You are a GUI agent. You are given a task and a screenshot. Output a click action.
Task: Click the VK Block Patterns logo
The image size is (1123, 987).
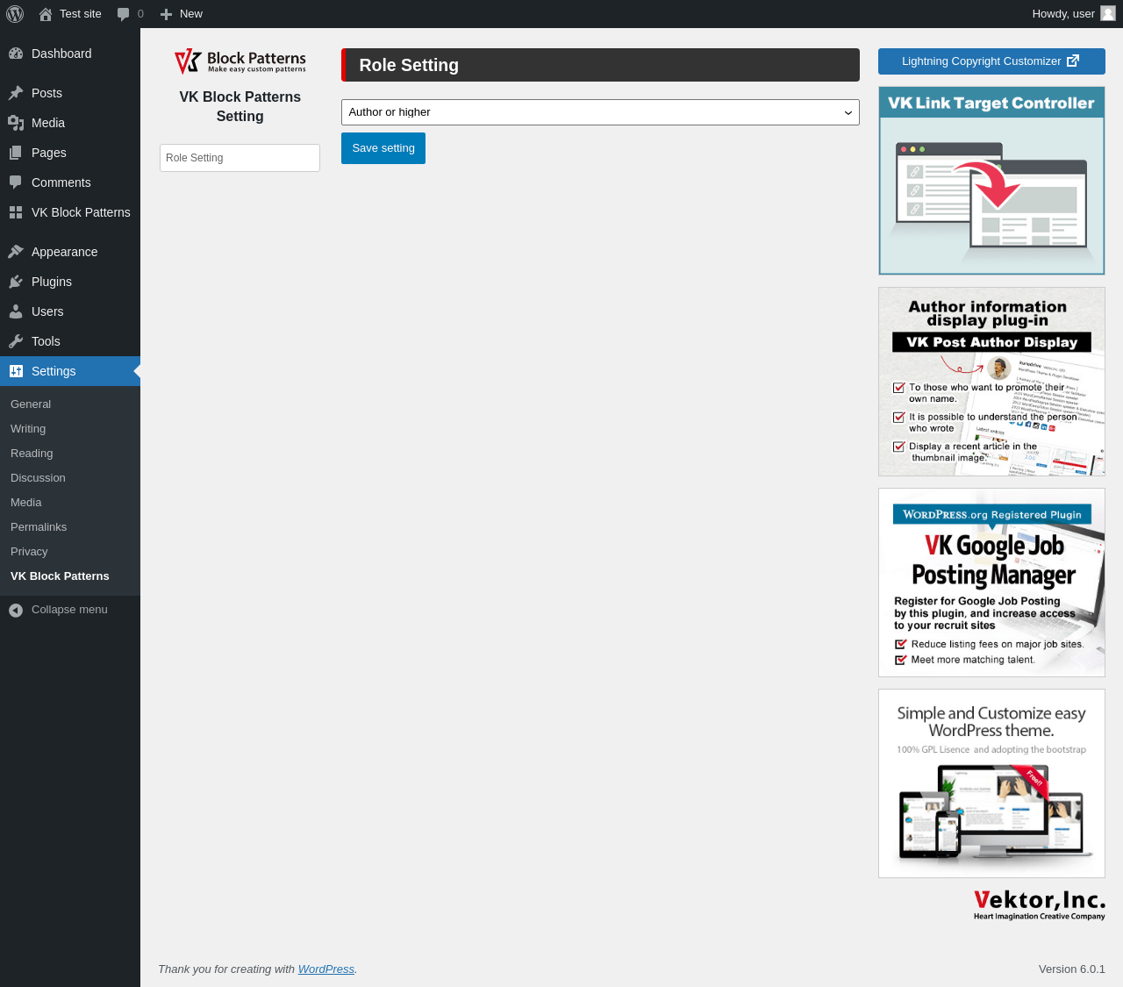pos(240,61)
